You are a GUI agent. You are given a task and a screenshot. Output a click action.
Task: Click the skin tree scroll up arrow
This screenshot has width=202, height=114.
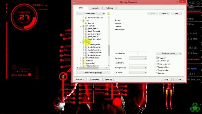[x=109, y=18]
